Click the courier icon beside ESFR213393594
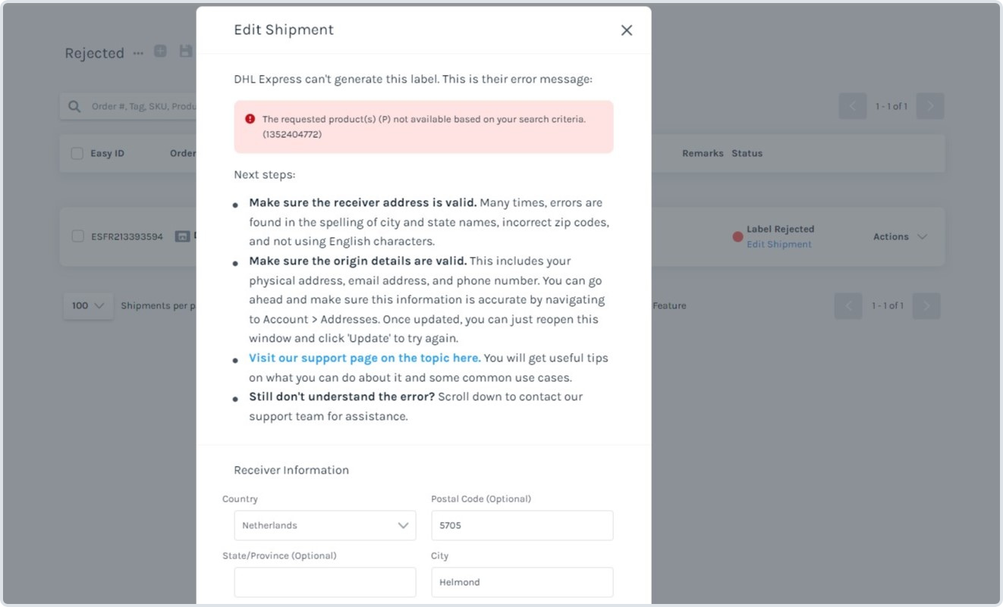The image size is (1003, 607). [182, 236]
